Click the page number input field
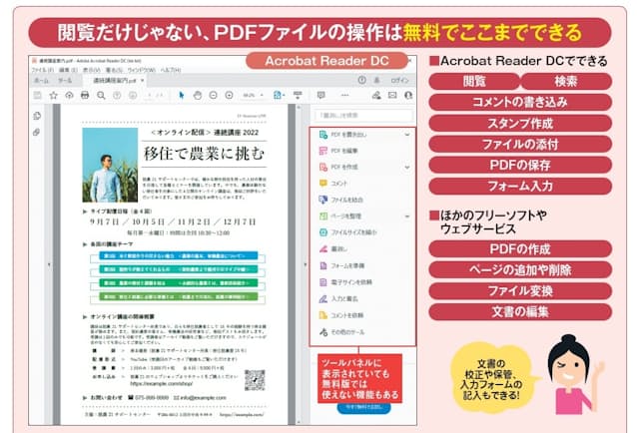Screen dimensions: 637x433 pyautogui.click(x=150, y=95)
